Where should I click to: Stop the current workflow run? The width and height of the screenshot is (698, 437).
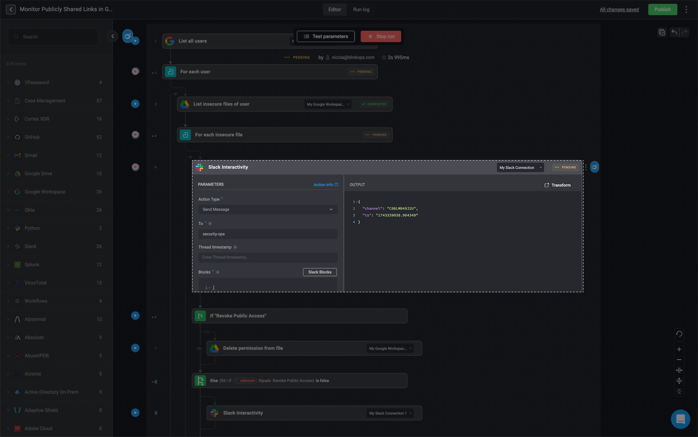(x=381, y=36)
